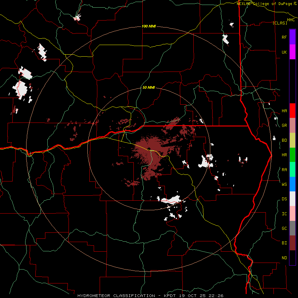This screenshot has height=298, width=298.
Task: Click the KPDT radar site identifier
Action: point(171,296)
